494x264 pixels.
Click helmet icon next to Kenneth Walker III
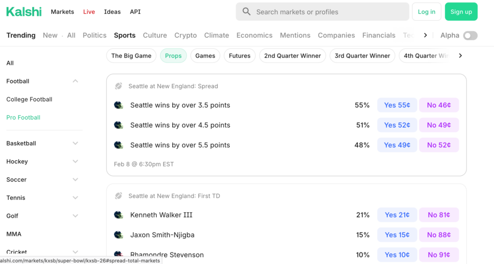[x=119, y=215]
